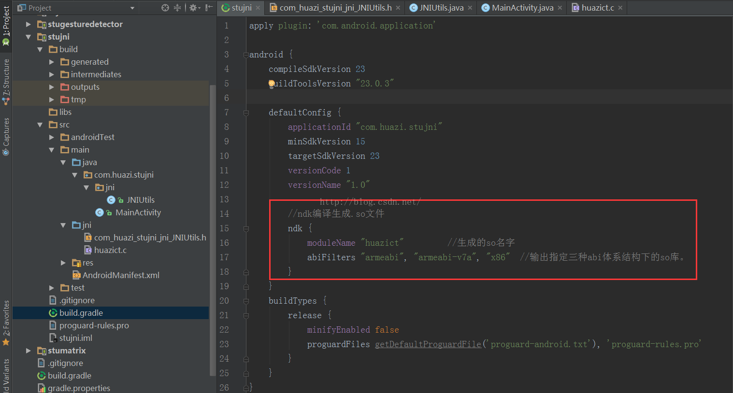The height and width of the screenshot is (393, 733).
Task: Collapse the src folder
Action: point(40,125)
